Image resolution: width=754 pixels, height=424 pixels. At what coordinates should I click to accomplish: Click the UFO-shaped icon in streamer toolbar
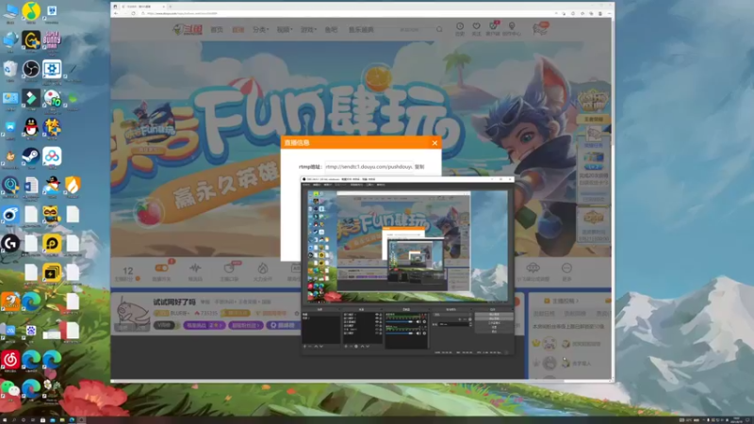(533, 268)
